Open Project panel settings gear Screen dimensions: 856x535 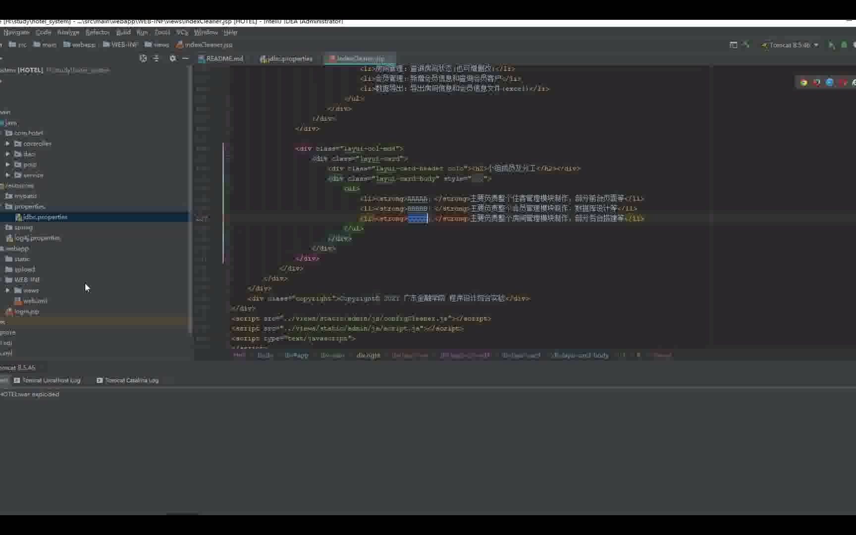172,58
